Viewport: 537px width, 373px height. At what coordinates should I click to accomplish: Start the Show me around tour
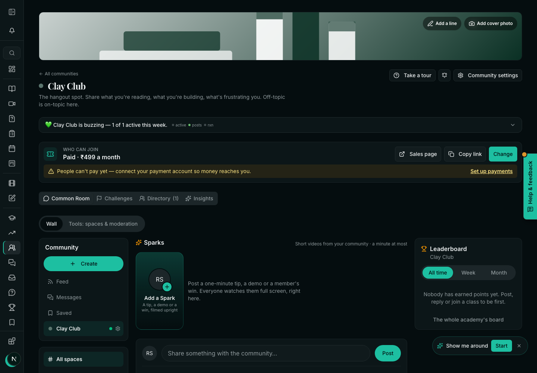(x=502, y=346)
